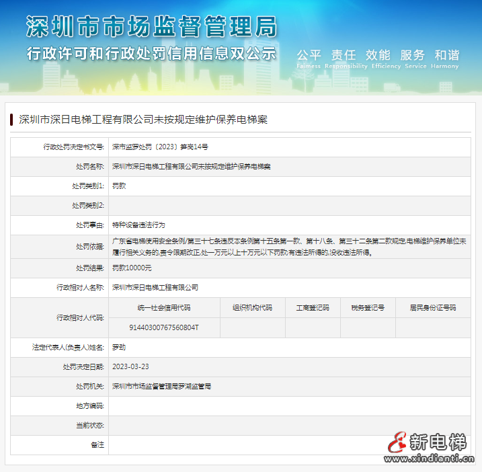Click the 行政许可和行政处罚信用信息双公示 subtitle
Viewport: 482px width, 472px height.
point(151,54)
